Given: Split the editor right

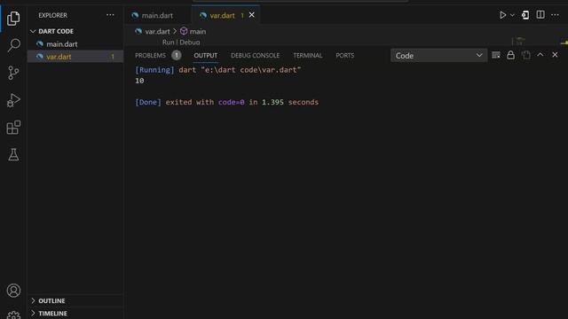Looking at the screenshot, I should [540, 15].
